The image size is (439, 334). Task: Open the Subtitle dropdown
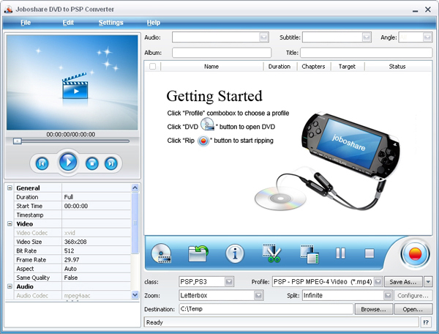pyautogui.click(x=367, y=37)
